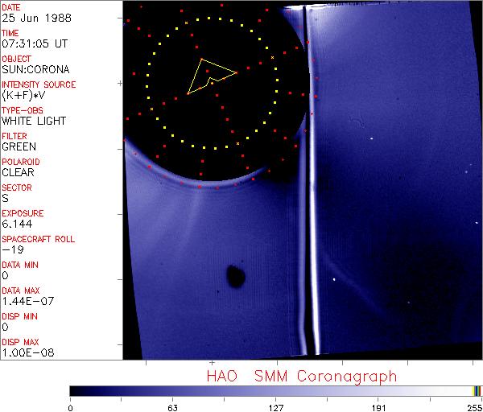
Task: Click the INTENSITY SOURCE label
Action: click(39, 84)
